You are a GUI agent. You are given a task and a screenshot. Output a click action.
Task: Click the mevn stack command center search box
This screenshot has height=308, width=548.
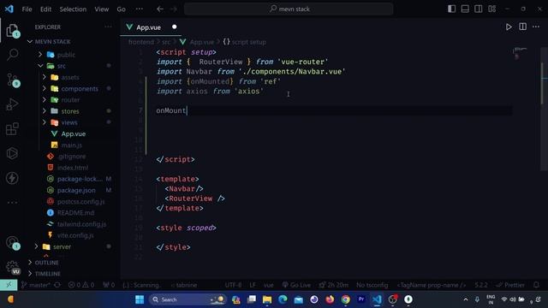(289, 9)
